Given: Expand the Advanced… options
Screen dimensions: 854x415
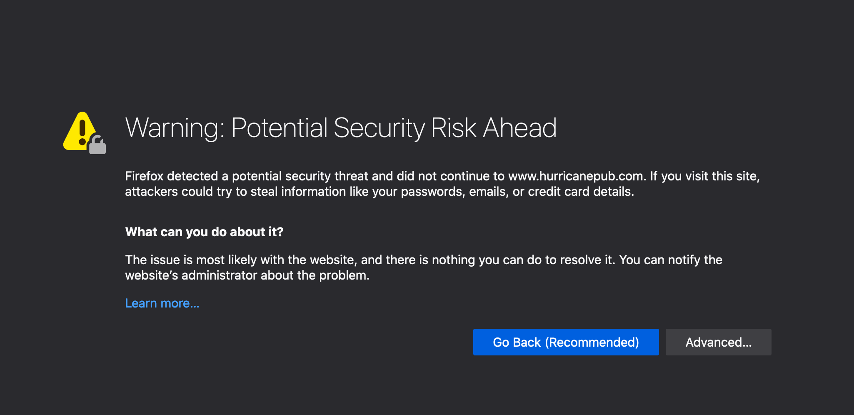Looking at the screenshot, I should click(718, 342).
